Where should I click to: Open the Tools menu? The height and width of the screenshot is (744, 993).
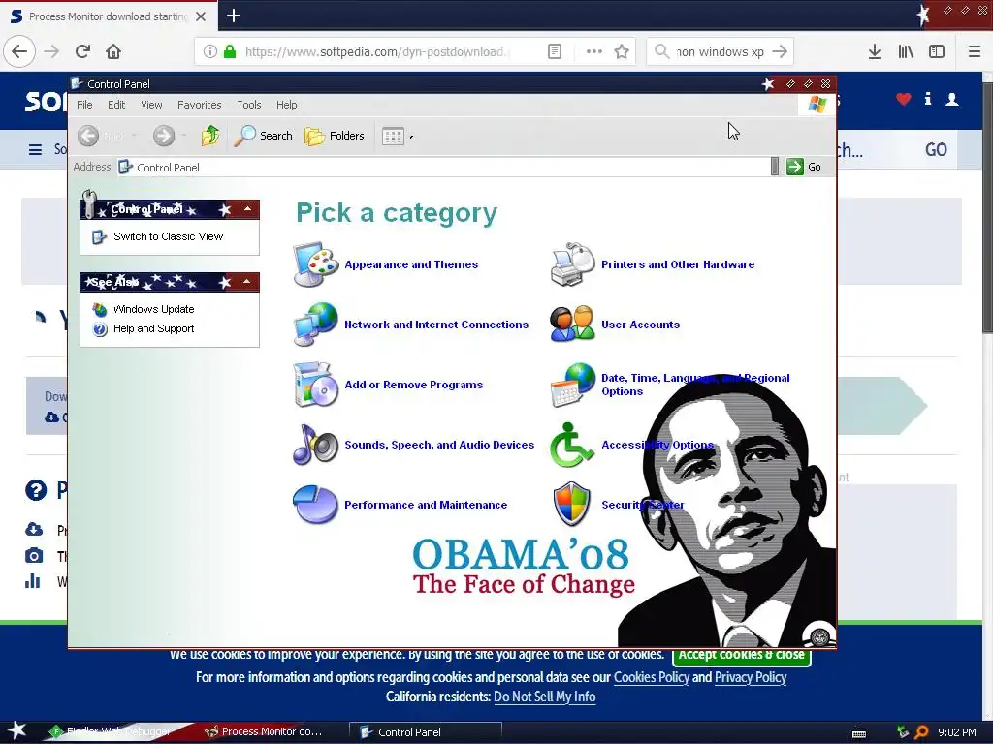point(249,105)
